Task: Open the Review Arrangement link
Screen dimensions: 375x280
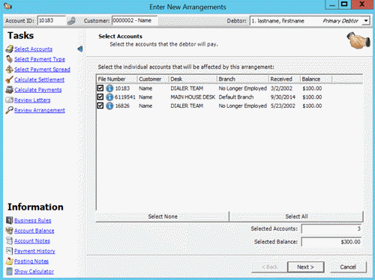Action: point(40,110)
